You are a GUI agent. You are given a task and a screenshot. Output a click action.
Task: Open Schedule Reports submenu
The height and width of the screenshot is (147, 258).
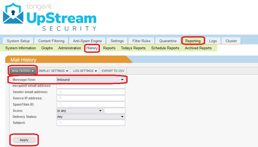point(165,48)
